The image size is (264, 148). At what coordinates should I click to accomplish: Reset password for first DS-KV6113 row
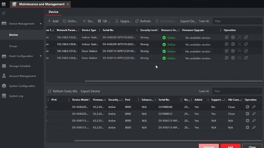tap(254, 120)
